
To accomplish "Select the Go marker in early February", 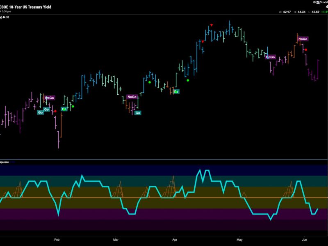I will coord(64,109).
